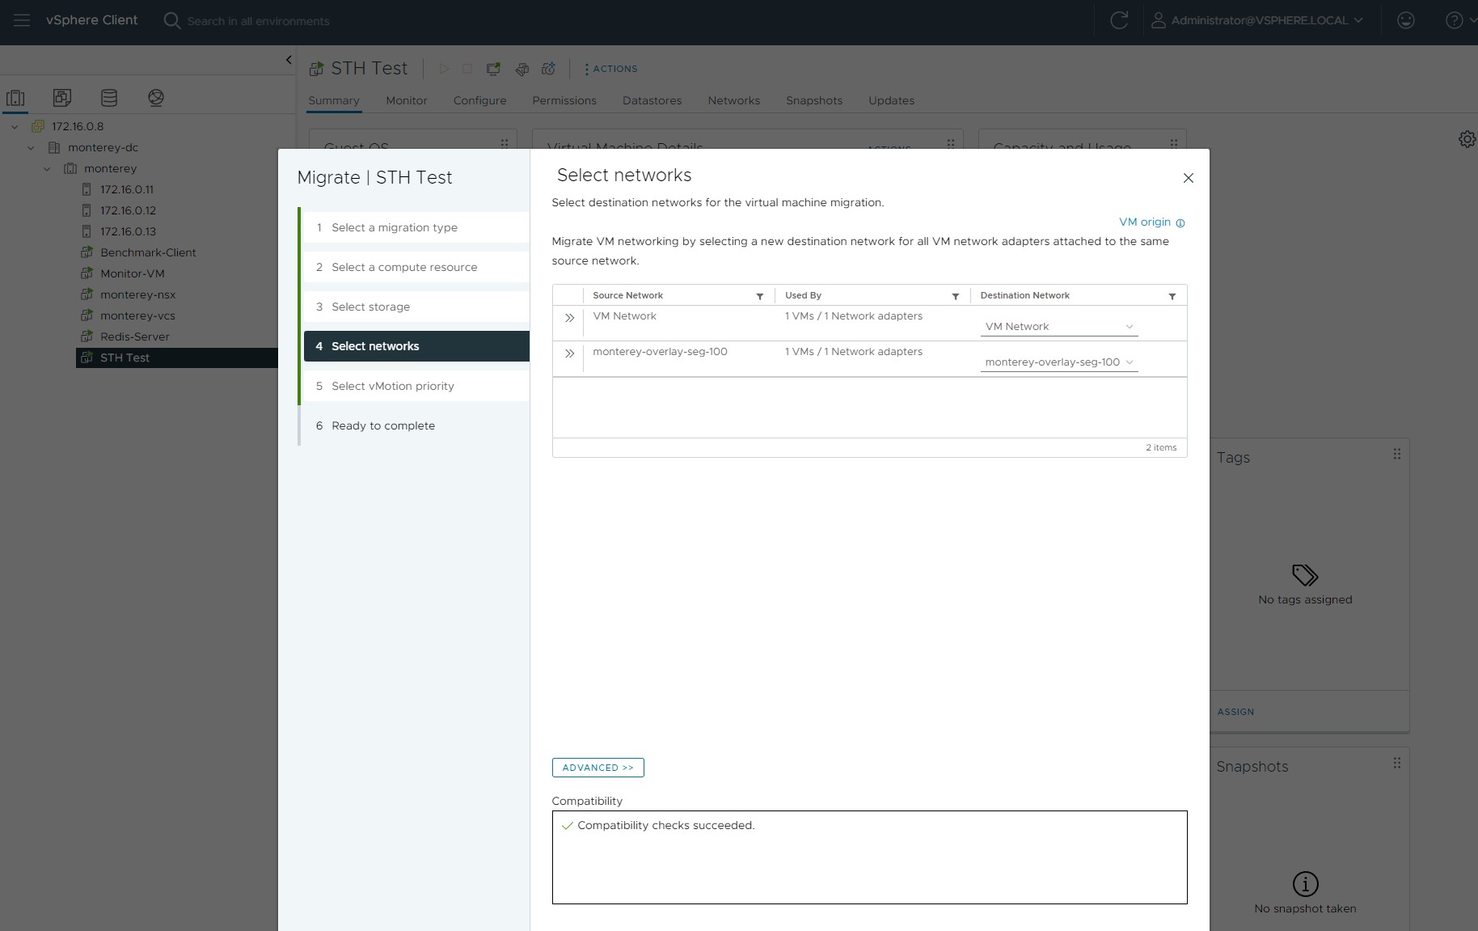1478x931 pixels.
Task: Close the Migrate dialog
Action: tap(1188, 178)
